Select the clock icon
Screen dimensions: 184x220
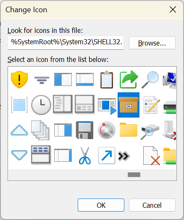click(41, 105)
